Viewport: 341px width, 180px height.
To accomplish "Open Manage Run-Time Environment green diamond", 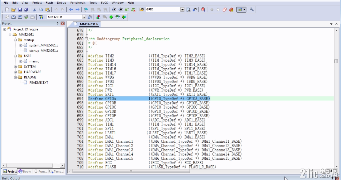I will tap(111, 17).
